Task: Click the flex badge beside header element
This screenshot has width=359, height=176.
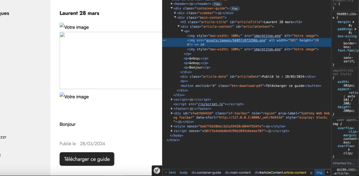Action: click(217, 4)
